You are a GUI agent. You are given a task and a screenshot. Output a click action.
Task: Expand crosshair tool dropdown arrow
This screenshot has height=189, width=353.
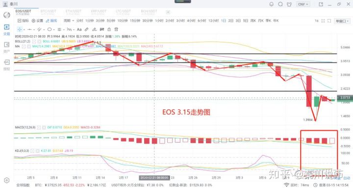(24, 30)
